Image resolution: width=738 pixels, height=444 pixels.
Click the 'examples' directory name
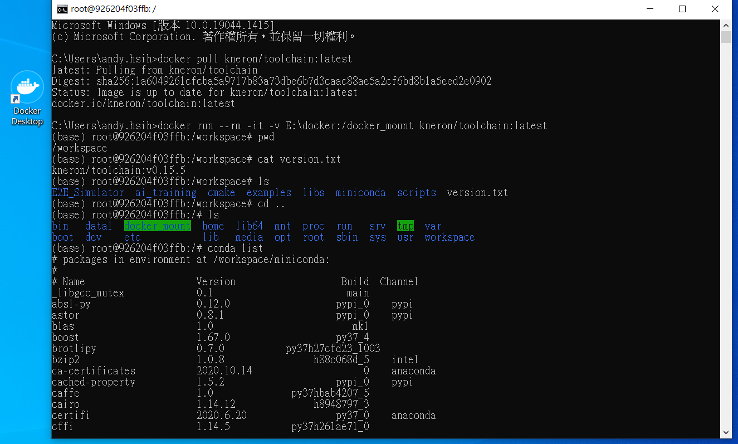[269, 192]
